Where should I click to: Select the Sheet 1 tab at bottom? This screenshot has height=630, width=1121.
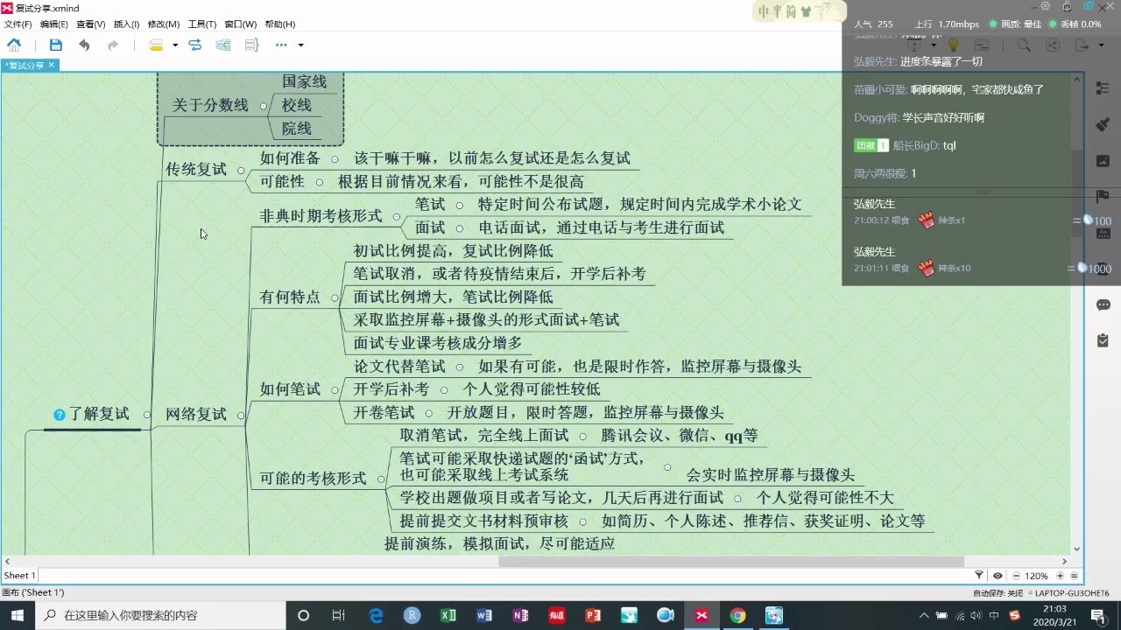pyautogui.click(x=19, y=575)
